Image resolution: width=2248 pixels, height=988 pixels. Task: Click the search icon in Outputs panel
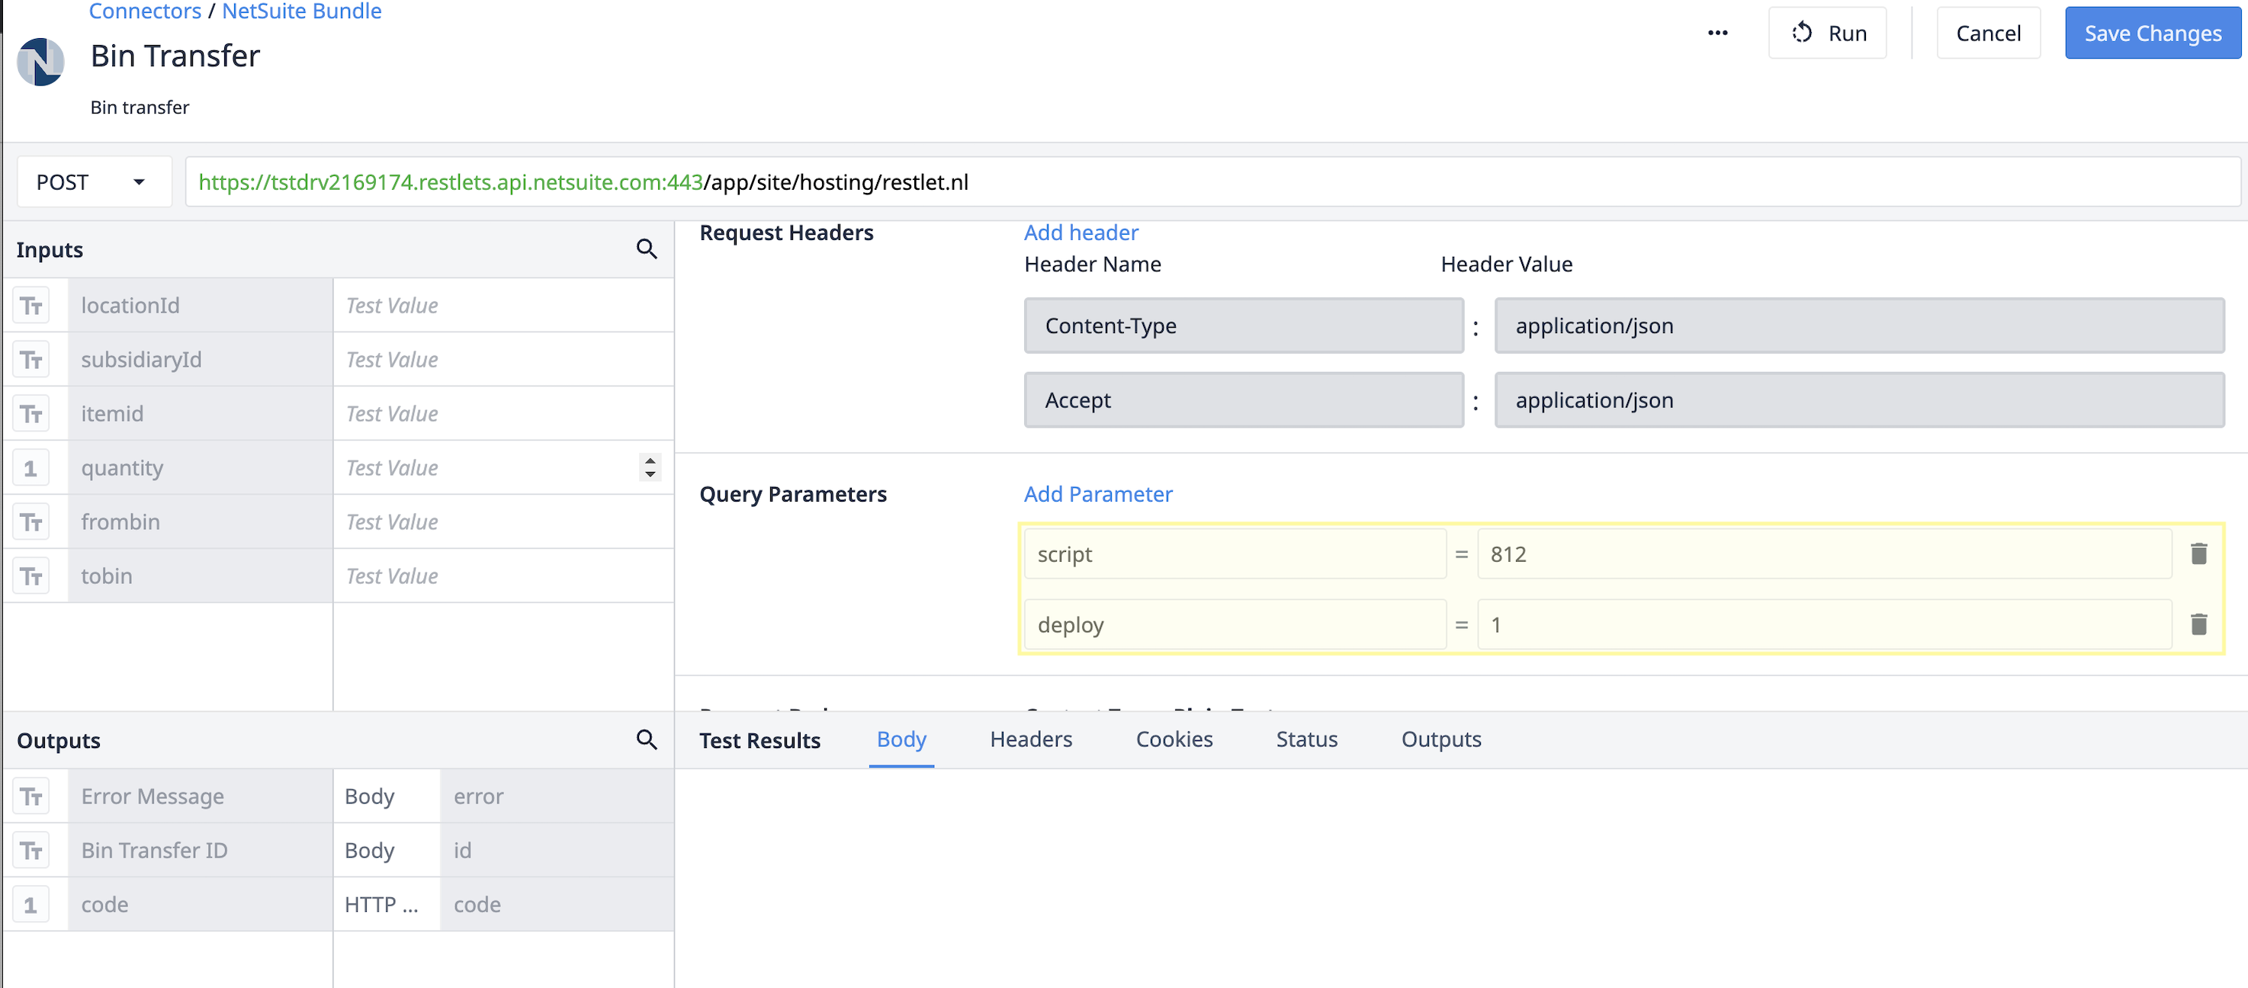pos(648,740)
